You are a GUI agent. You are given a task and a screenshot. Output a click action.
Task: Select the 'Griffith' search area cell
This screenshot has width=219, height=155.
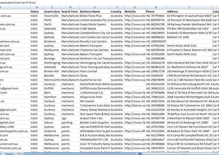[52, 88]
